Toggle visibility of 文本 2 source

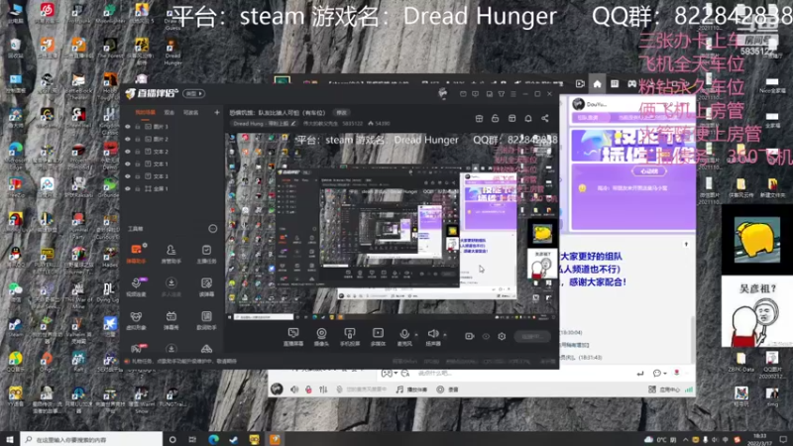click(128, 152)
